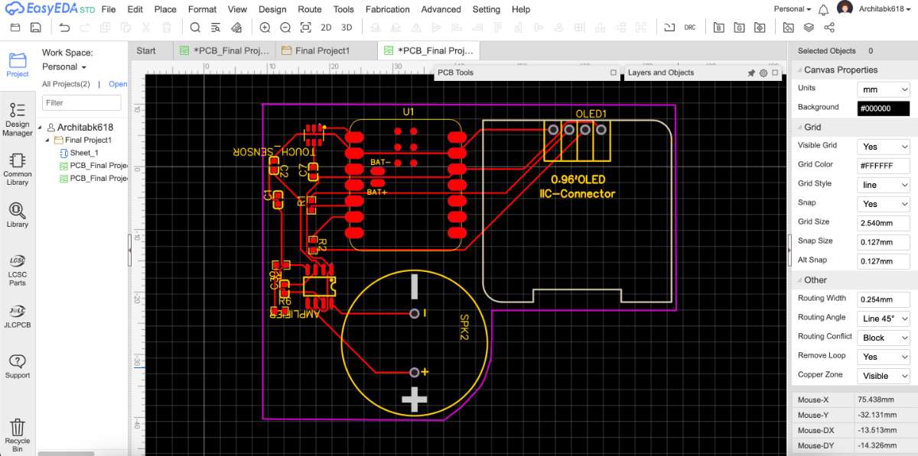Open LCSC Parts in the sidebar
This screenshot has height=456, width=918.
click(18, 270)
